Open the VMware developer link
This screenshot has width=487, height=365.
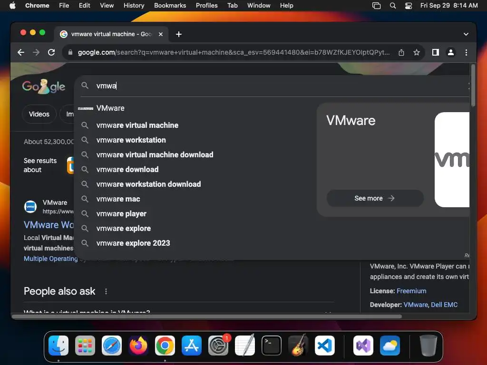416,305
